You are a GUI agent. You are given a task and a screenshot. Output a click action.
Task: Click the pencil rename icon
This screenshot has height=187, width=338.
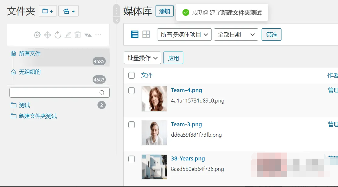(68, 35)
